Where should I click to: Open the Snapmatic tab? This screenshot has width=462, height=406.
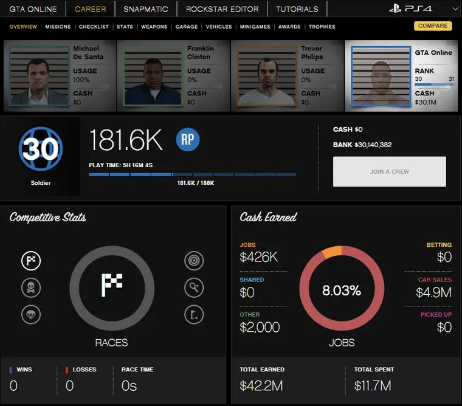[x=147, y=9]
